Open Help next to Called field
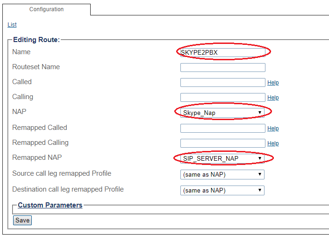This screenshot has width=329, height=243. pyautogui.click(x=273, y=83)
